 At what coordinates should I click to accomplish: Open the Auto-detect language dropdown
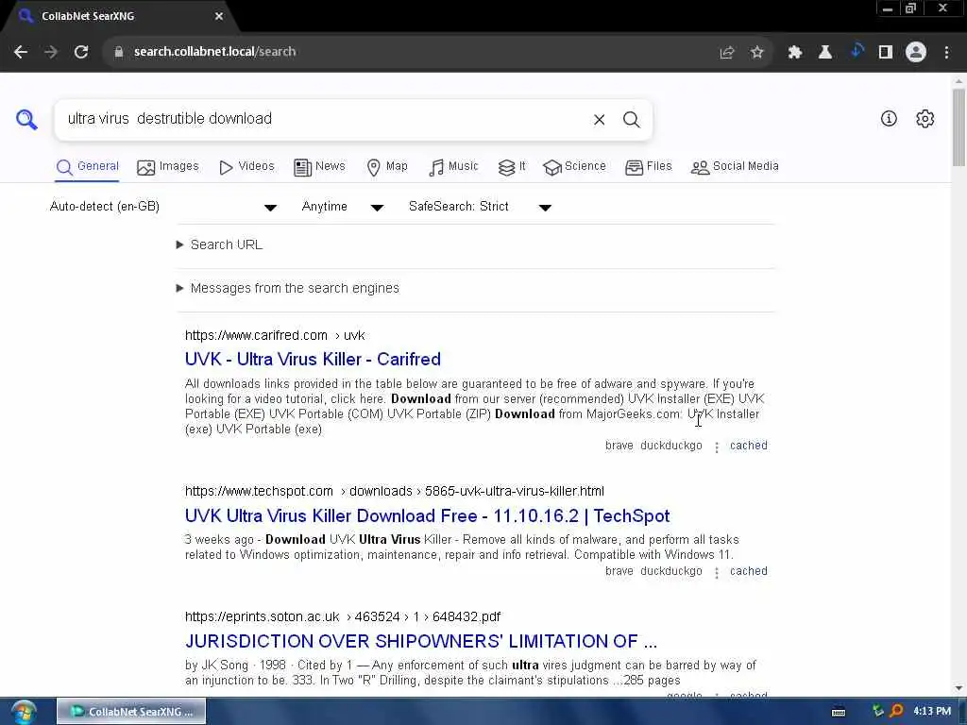[x=162, y=207]
